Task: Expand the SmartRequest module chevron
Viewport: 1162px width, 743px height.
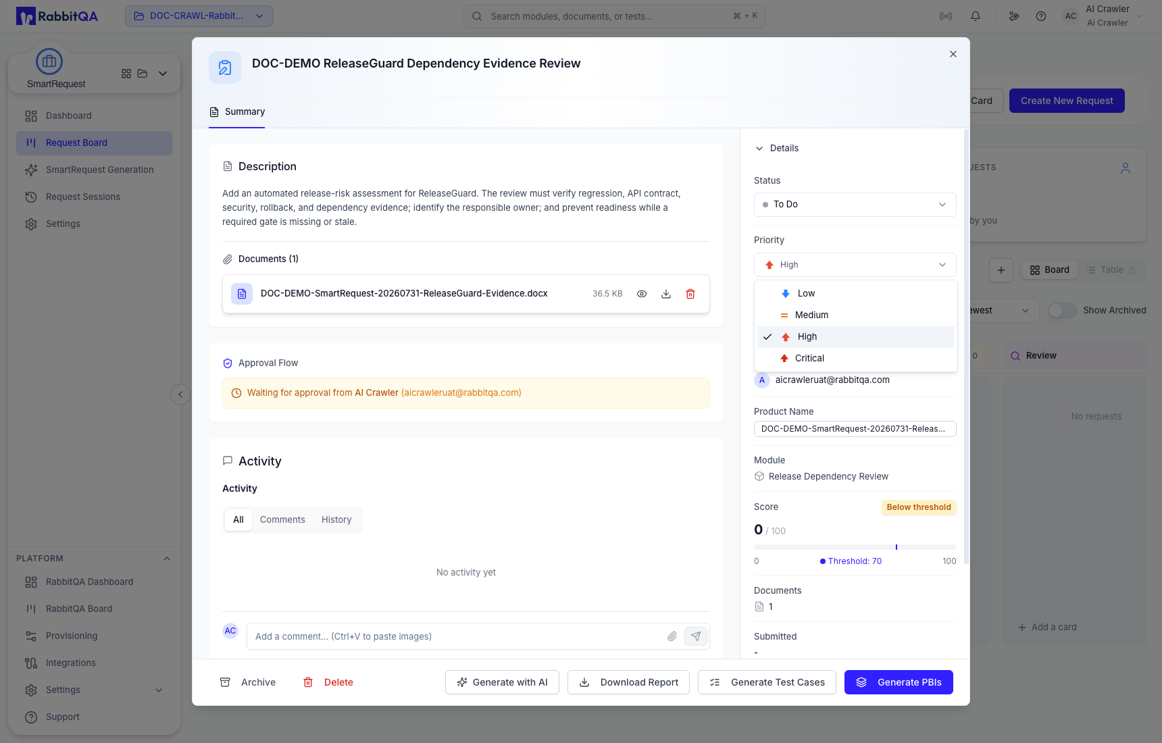Action: click(163, 74)
